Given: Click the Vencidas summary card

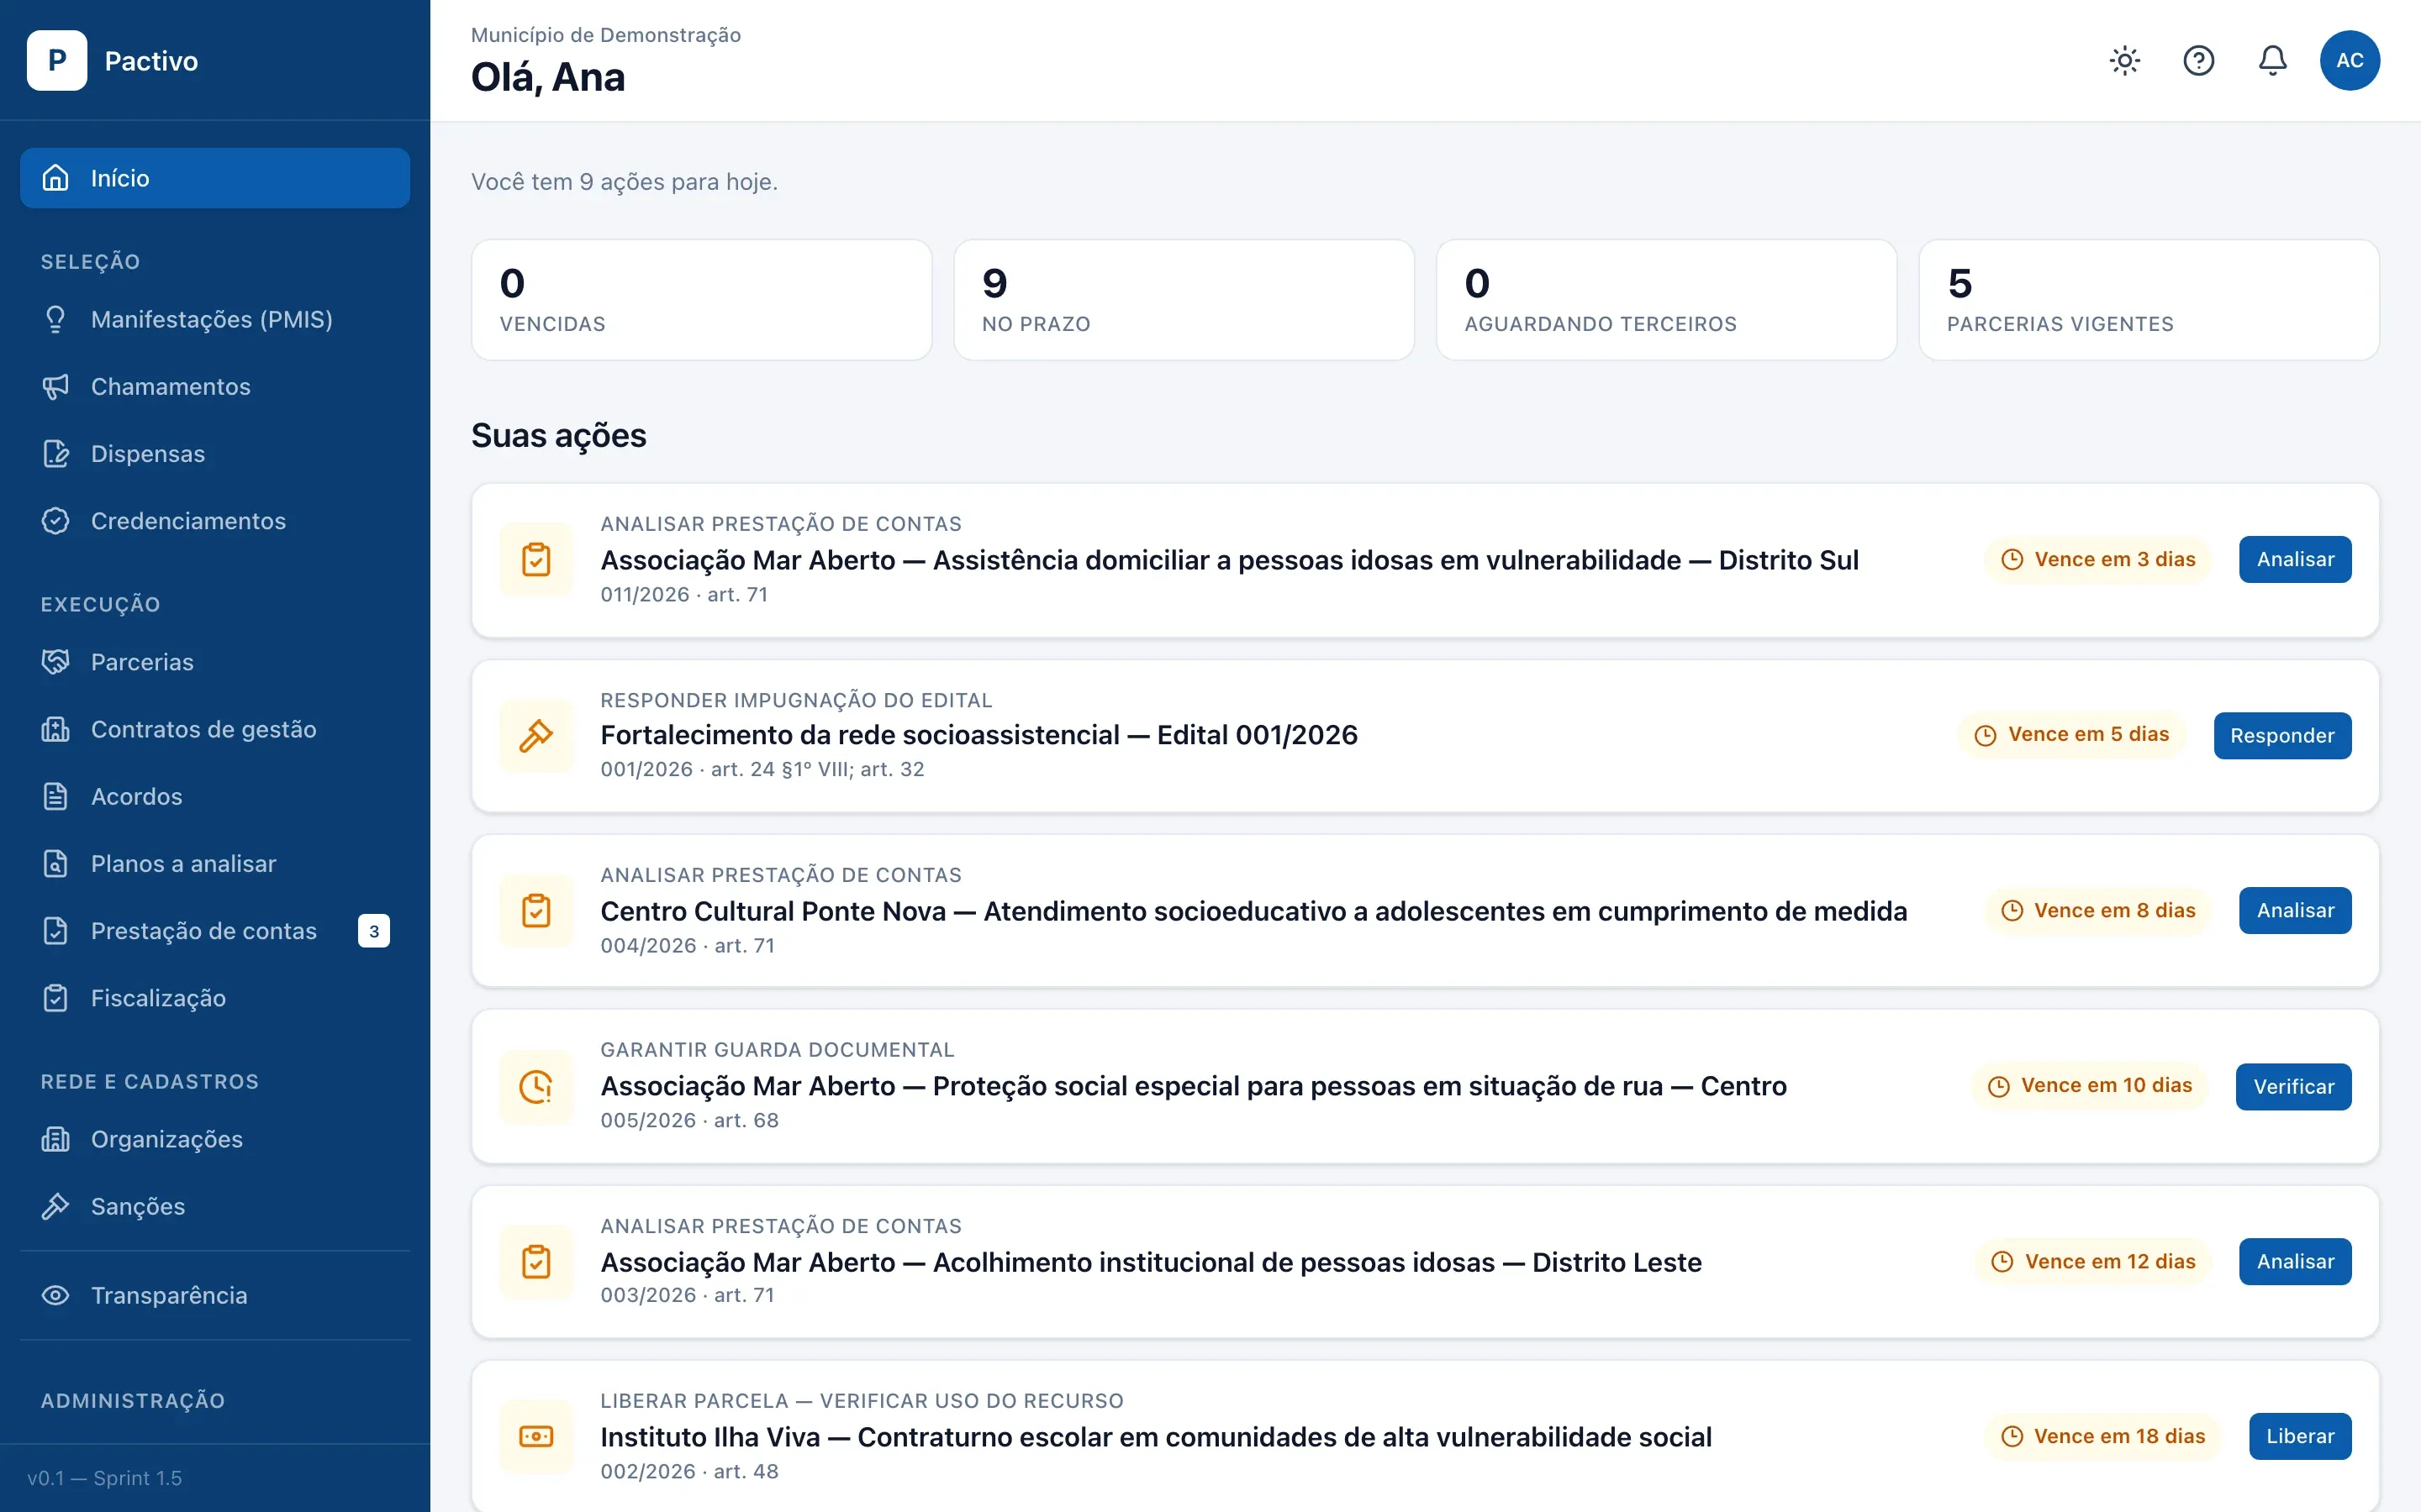Looking at the screenshot, I should click(701, 300).
